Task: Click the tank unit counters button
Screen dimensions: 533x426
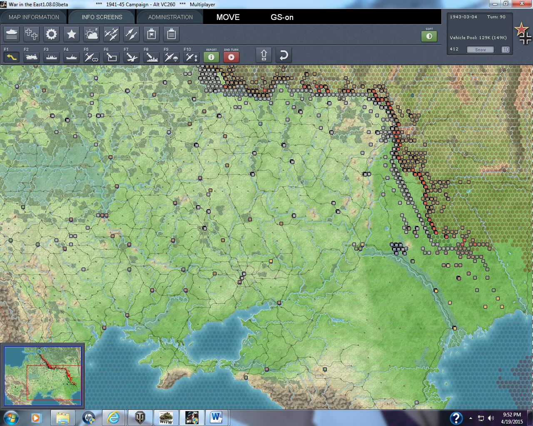Action: coord(12,34)
